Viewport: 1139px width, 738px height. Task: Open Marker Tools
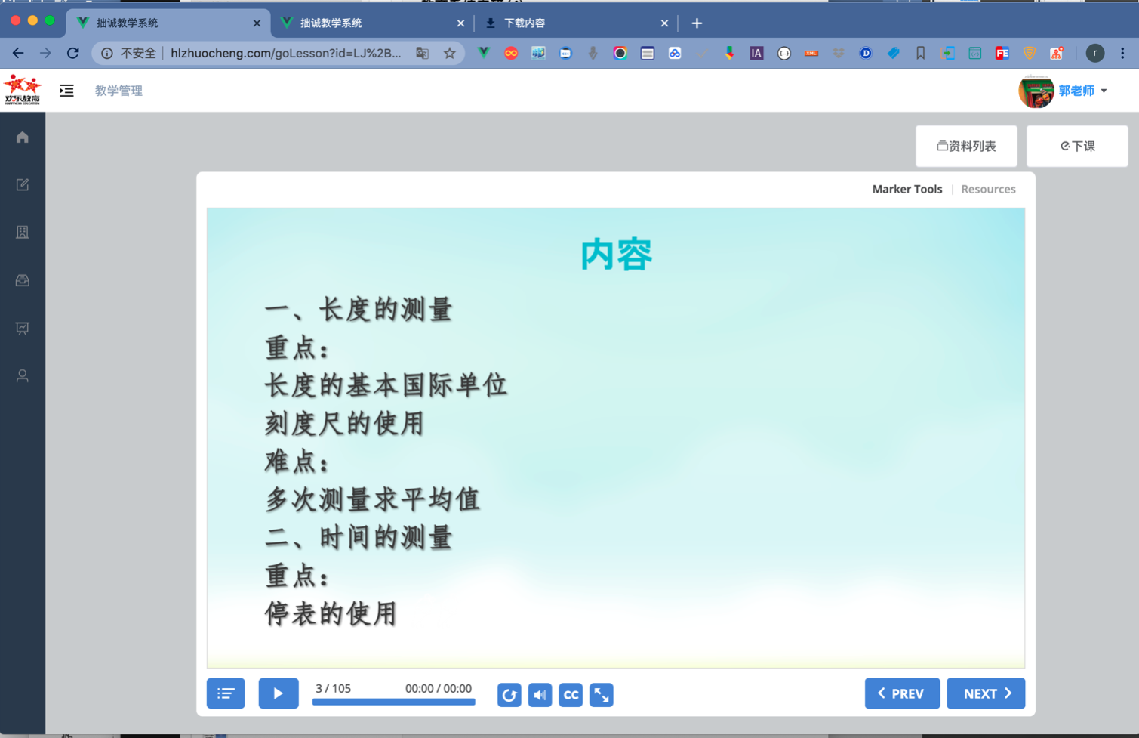tap(907, 190)
